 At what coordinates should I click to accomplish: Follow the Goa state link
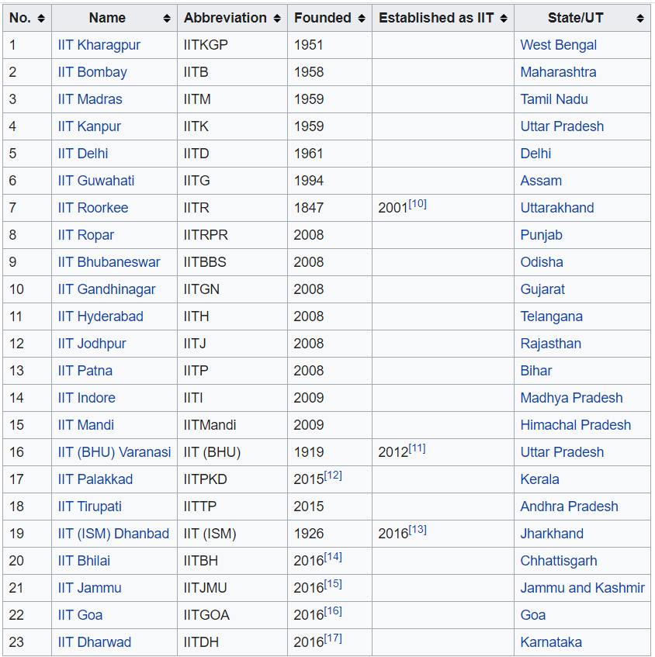point(533,614)
